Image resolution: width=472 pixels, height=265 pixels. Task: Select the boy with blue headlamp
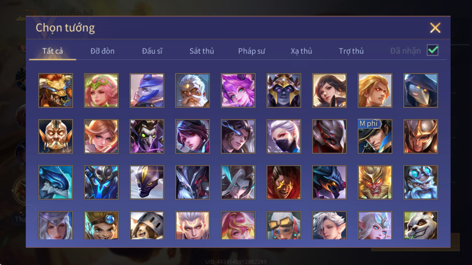pos(101,225)
